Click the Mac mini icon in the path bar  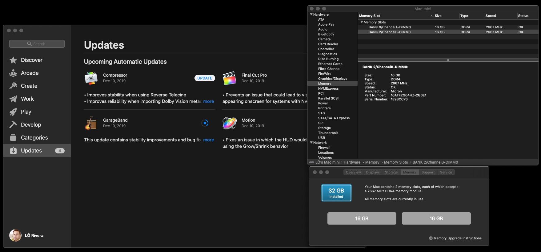pyautogui.click(x=312, y=162)
